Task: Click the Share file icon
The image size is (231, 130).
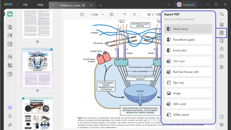Action: [222, 49]
